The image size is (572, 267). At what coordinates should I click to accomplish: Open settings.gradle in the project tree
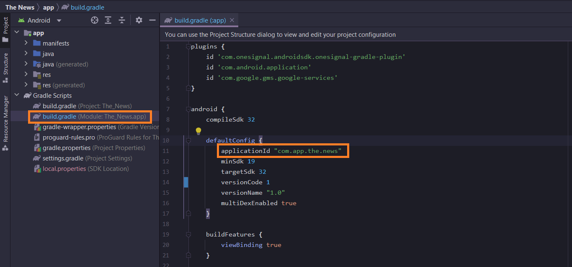pyautogui.click(x=63, y=158)
